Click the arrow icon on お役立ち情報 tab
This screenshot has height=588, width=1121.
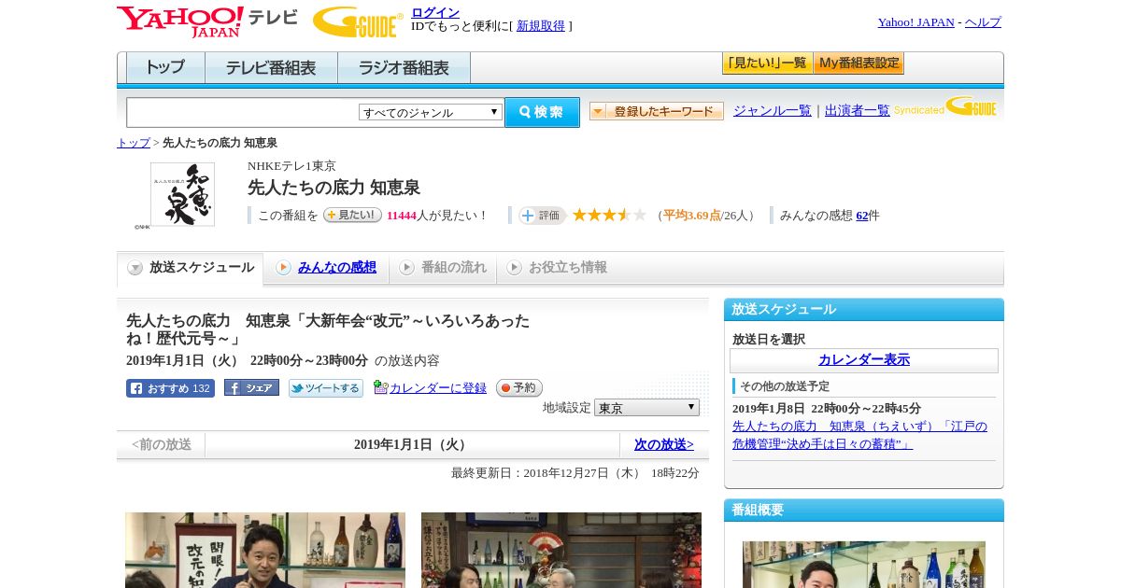point(514,268)
